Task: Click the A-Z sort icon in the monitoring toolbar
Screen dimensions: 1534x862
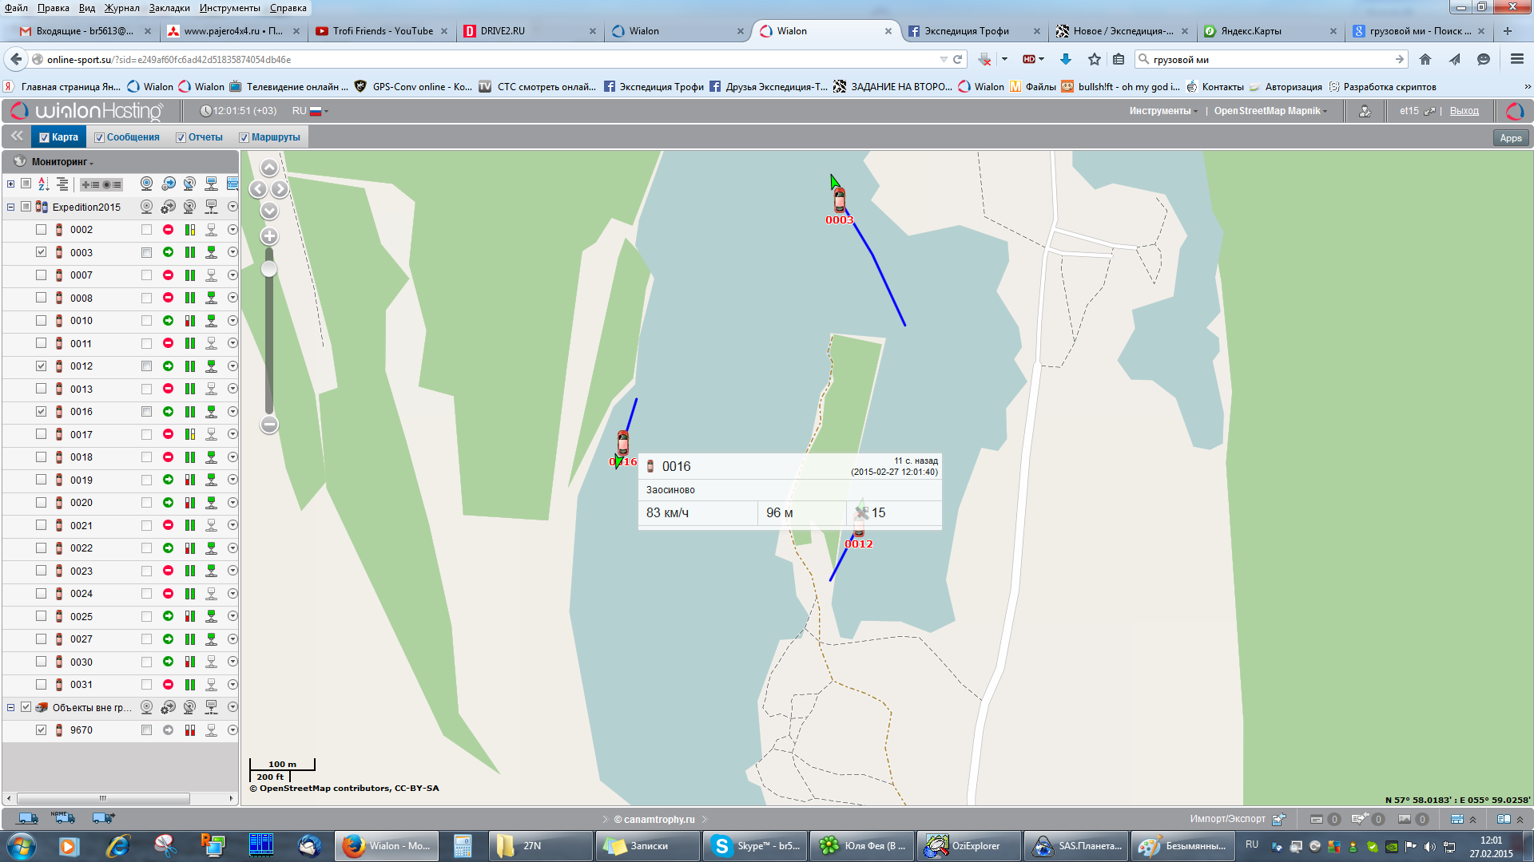Action: (43, 184)
